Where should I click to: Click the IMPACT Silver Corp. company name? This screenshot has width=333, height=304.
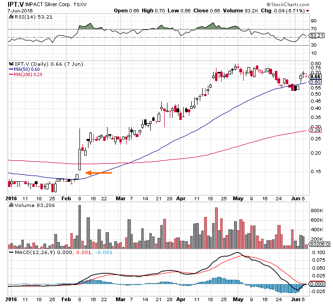click(49, 4)
